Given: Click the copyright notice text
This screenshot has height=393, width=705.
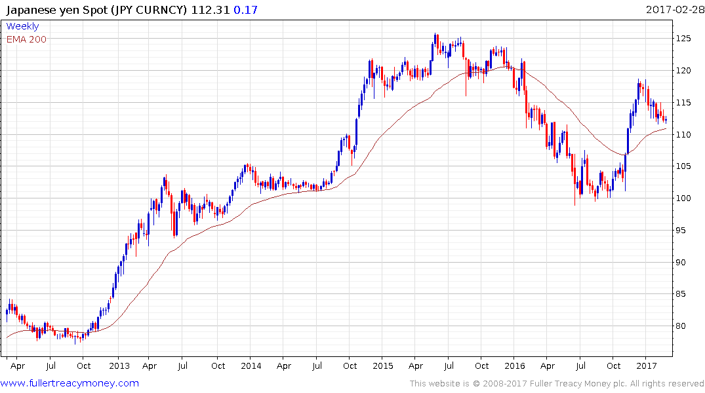Looking at the screenshot, I should (x=557, y=384).
